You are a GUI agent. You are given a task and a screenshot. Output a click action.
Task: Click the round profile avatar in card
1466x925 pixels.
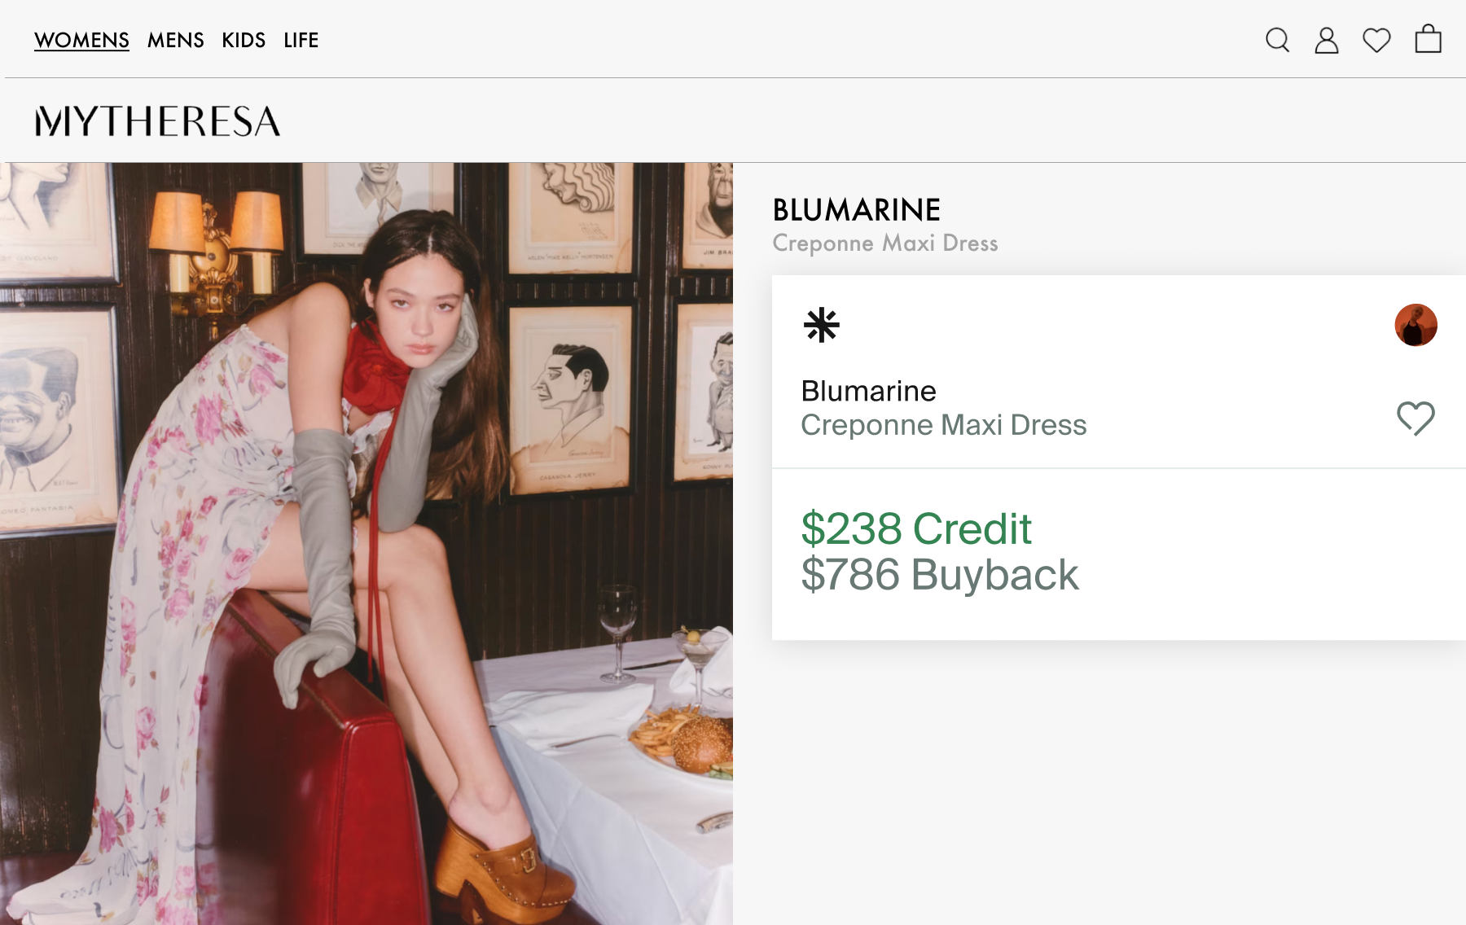click(x=1416, y=325)
